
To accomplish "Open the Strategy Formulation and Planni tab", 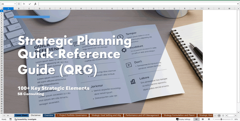I will [x=179, y=115].
